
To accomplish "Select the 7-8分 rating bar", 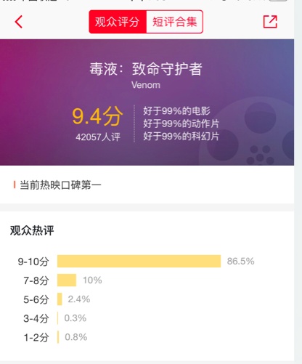I will click(67, 280).
